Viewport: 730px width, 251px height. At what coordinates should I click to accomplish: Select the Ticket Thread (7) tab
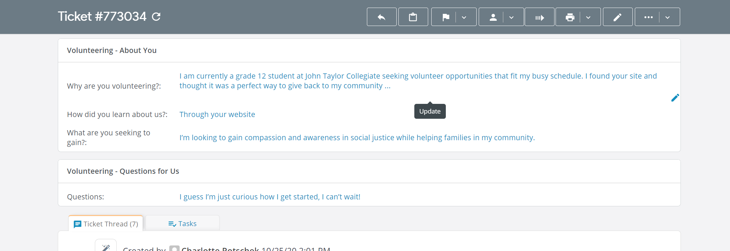point(106,224)
